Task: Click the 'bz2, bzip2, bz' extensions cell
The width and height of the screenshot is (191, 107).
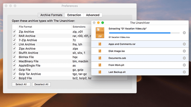Action: click(x=82, y=78)
